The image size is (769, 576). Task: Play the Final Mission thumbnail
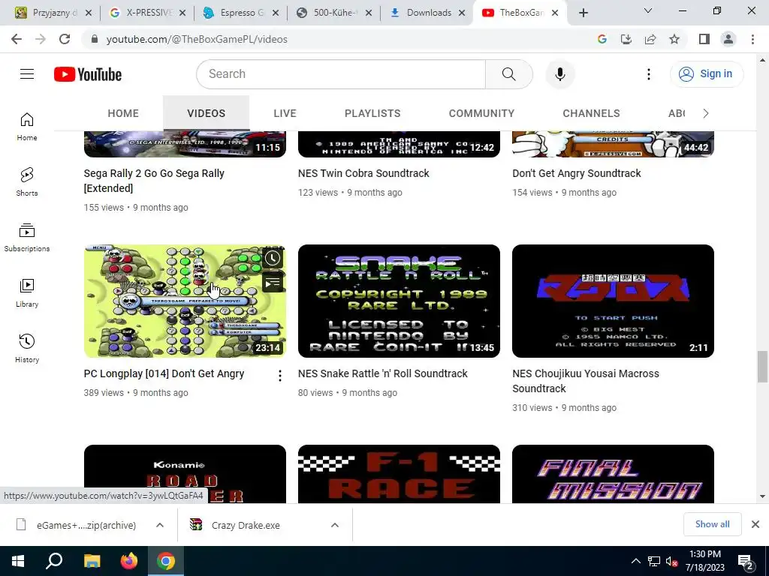(613, 474)
